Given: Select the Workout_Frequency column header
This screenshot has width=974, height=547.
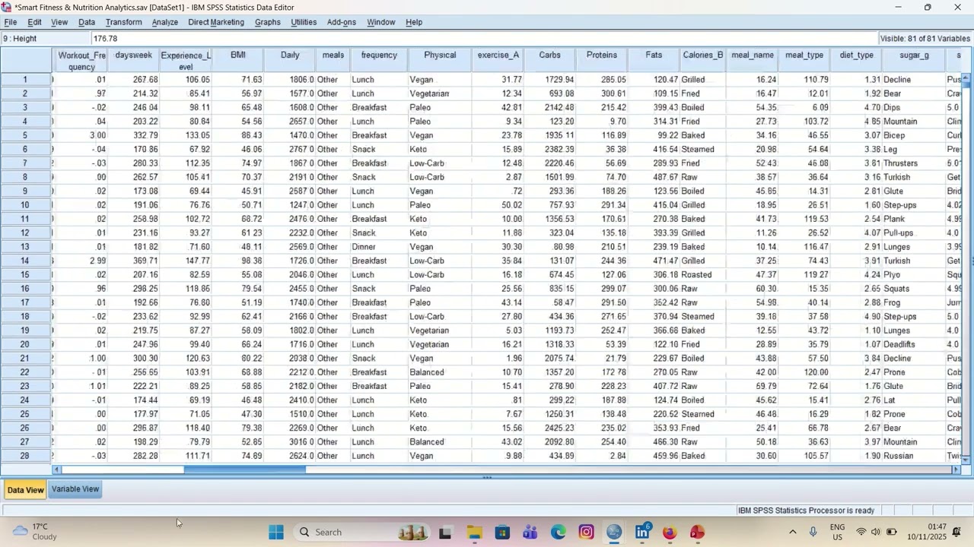Looking at the screenshot, I should [81, 61].
